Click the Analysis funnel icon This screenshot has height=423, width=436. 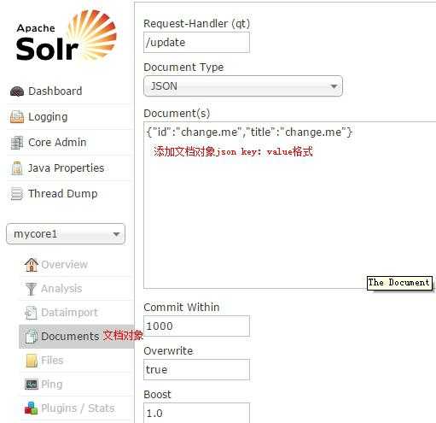coord(31,289)
